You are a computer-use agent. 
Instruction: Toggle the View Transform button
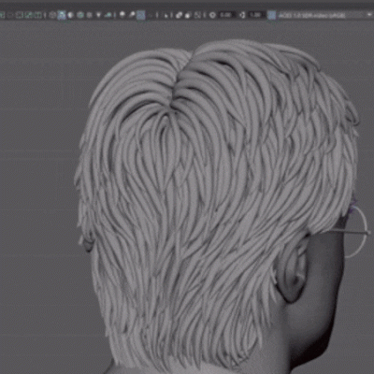coord(272,15)
